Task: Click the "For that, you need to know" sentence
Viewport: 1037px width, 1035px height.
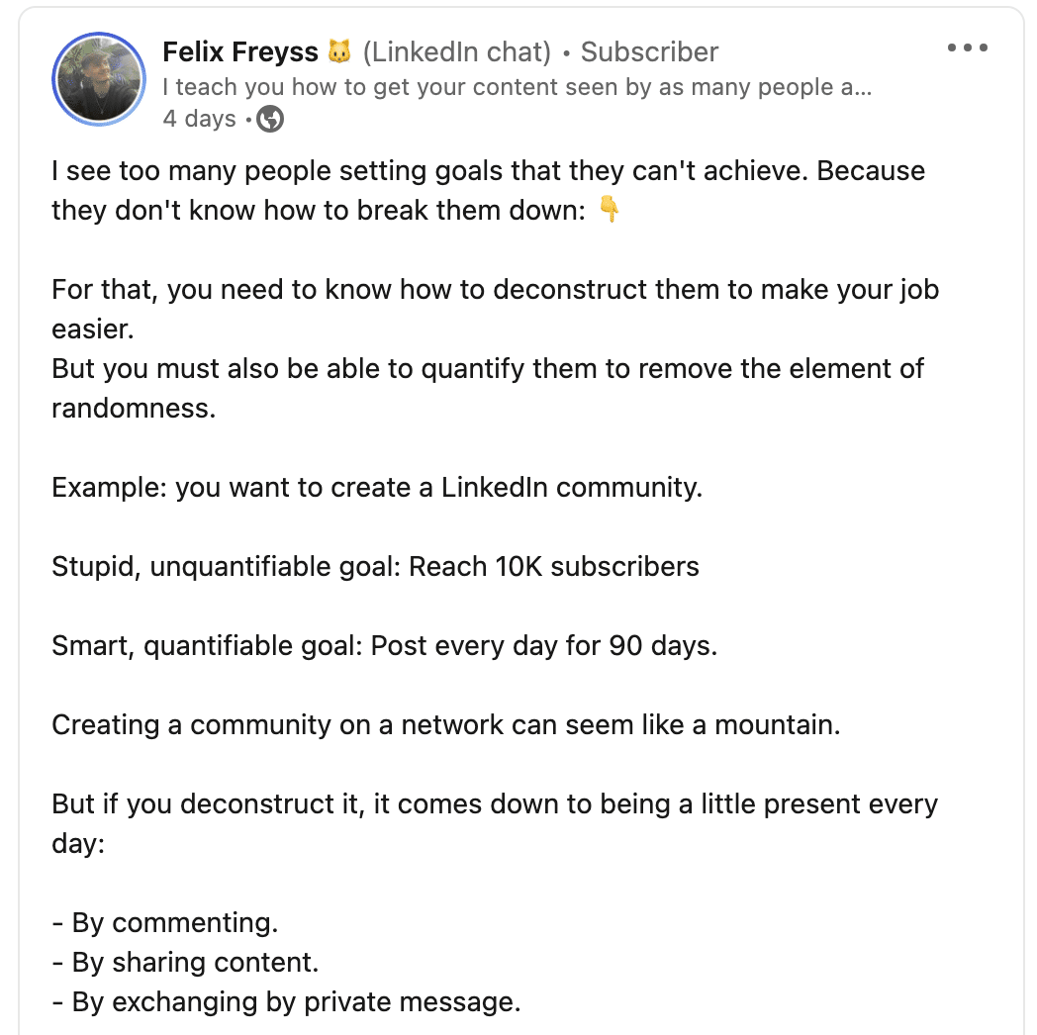Action: pos(496,309)
